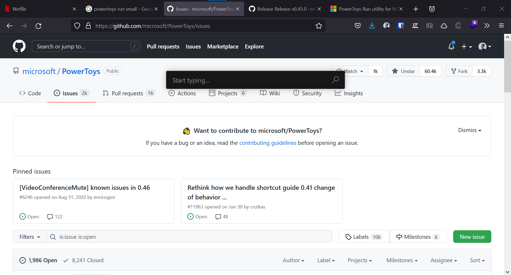511x275 pixels.
Task: Open a new browser tab
Action: tap(416, 9)
